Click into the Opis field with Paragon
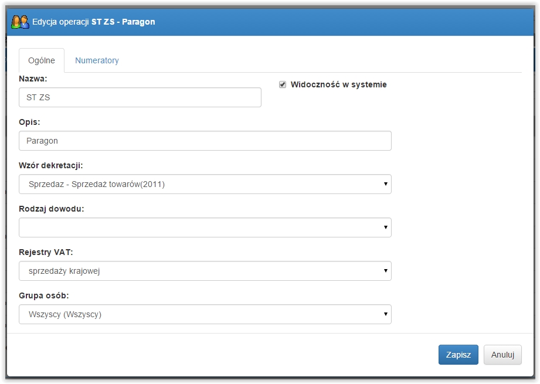 pos(205,141)
